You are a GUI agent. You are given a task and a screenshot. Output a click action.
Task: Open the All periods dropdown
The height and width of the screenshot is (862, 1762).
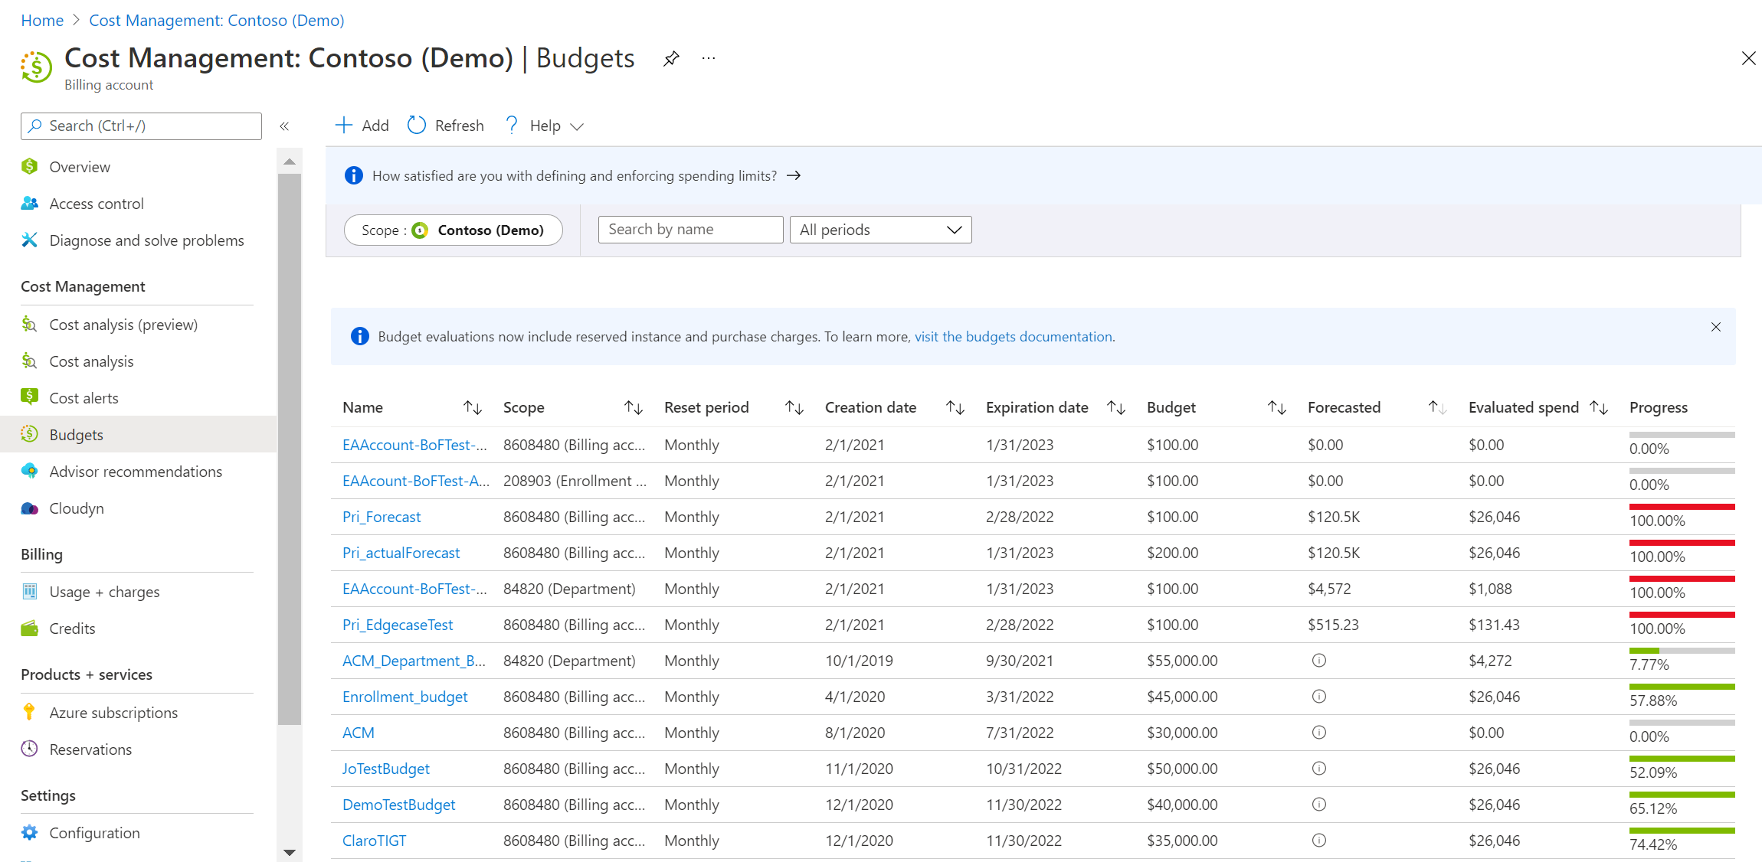click(880, 230)
